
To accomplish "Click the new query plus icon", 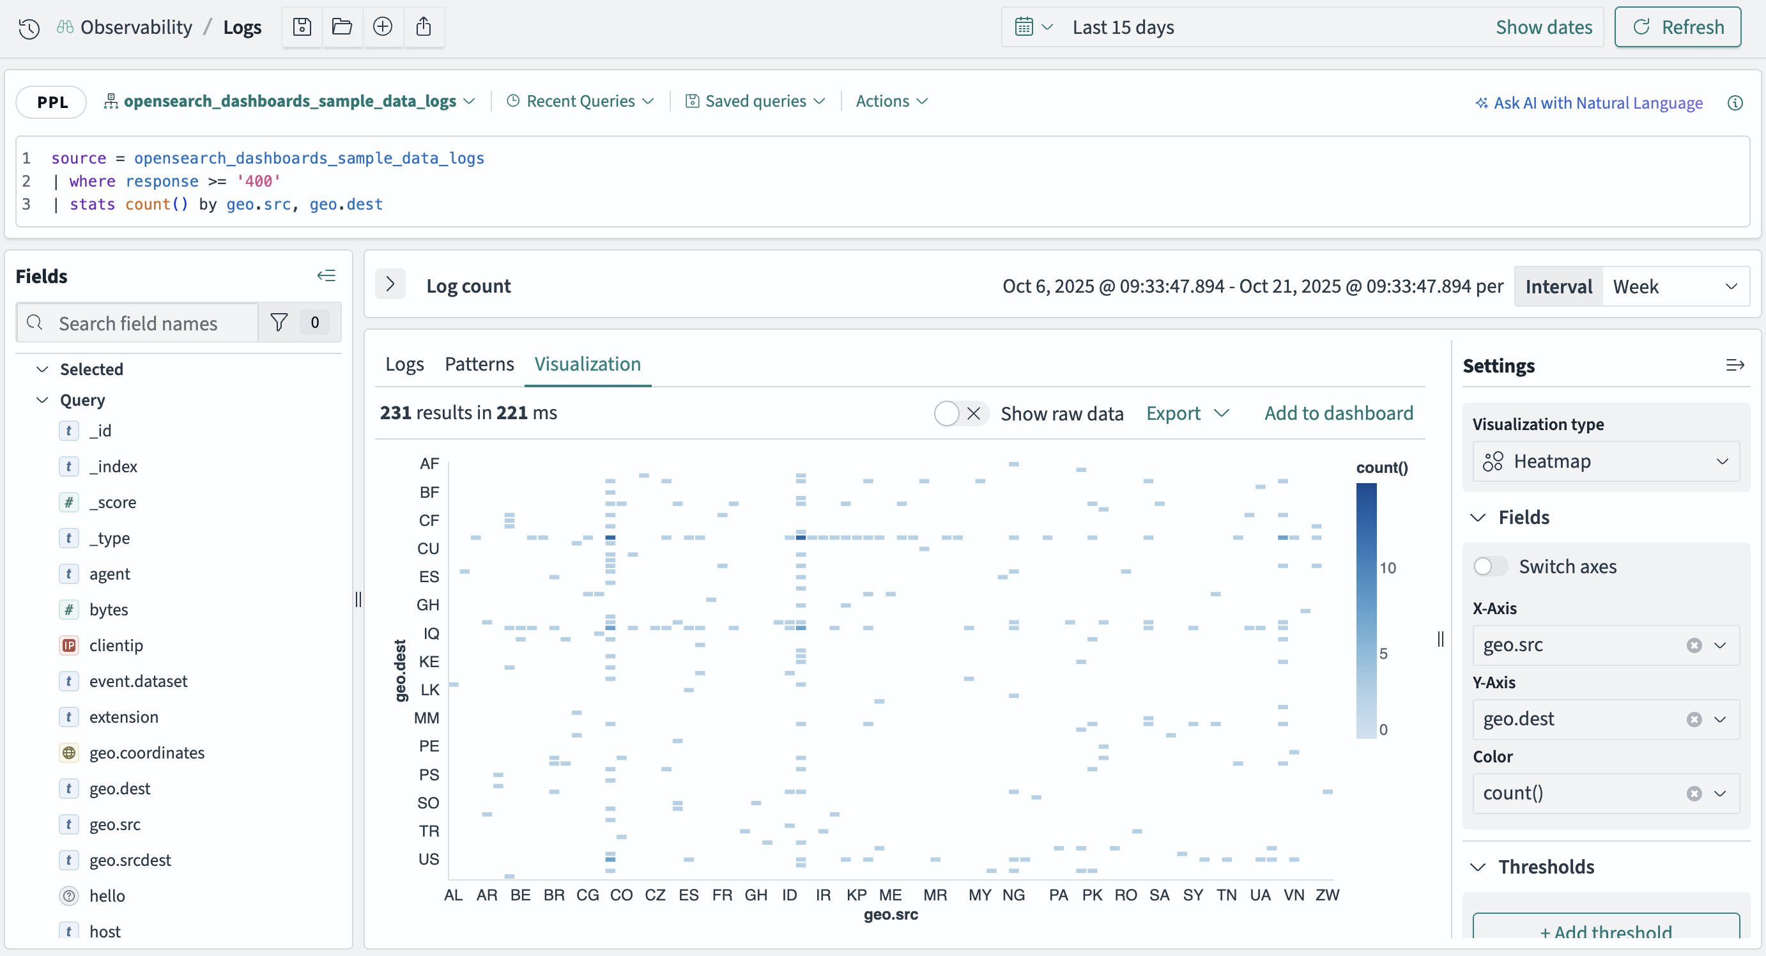I will [x=383, y=27].
